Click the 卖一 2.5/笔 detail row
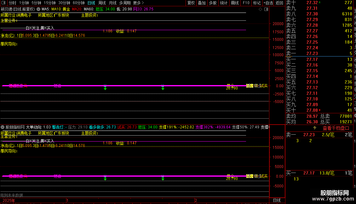The image size is (356, 204). tap(319, 135)
